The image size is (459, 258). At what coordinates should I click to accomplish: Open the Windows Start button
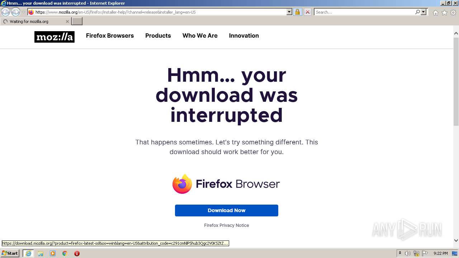tap(10, 253)
